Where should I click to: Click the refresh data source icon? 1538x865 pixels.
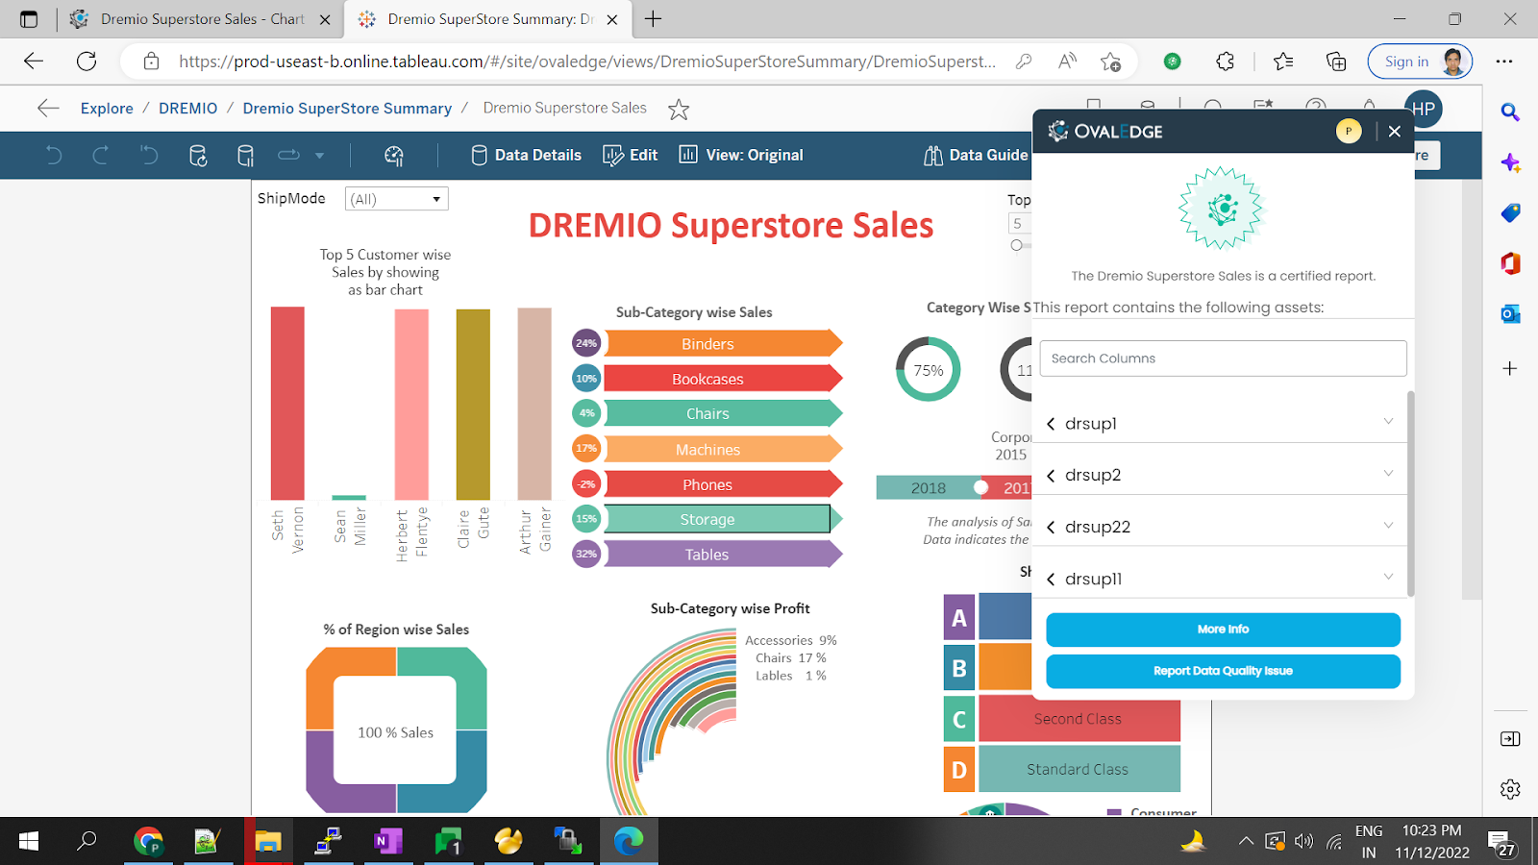[x=198, y=155]
